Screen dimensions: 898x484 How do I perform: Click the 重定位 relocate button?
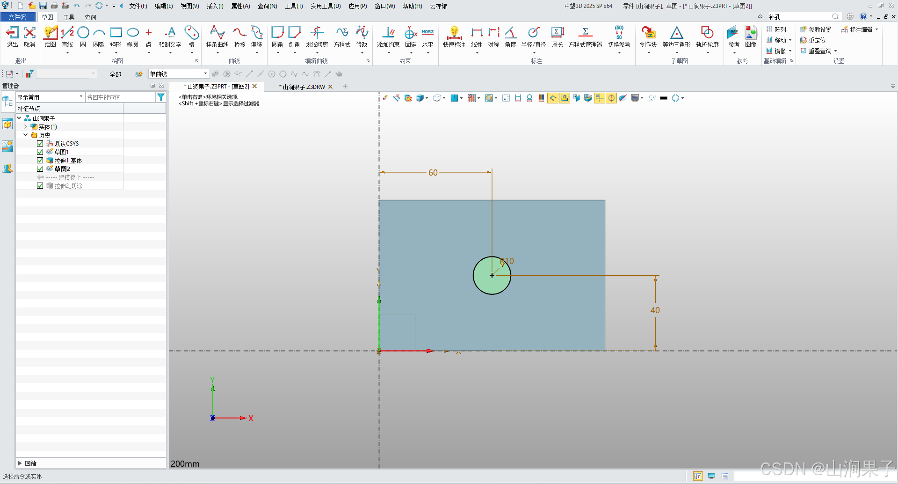point(813,40)
